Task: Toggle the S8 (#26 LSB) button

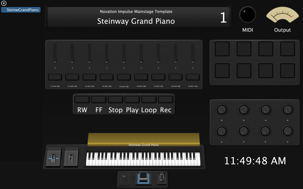Action: click(x=175, y=77)
